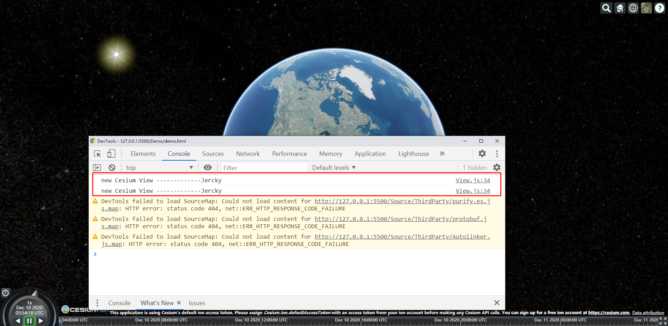Click the console Filter input field
The width and height of the screenshot is (668, 326).
click(x=264, y=168)
